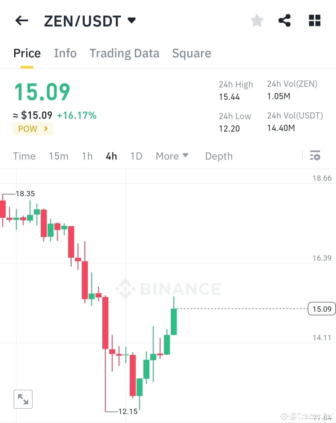
Task: Open the POW tag details
Action: click(32, 128)
